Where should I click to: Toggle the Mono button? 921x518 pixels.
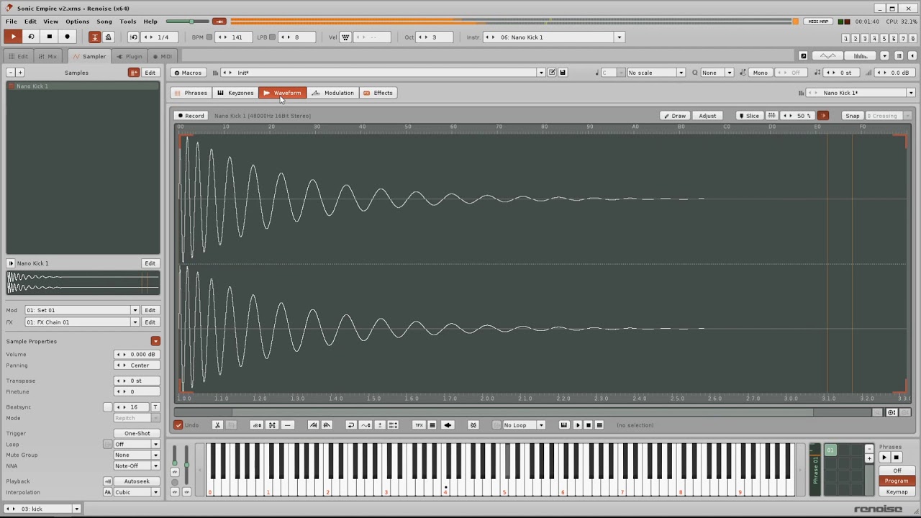[760, 73]
